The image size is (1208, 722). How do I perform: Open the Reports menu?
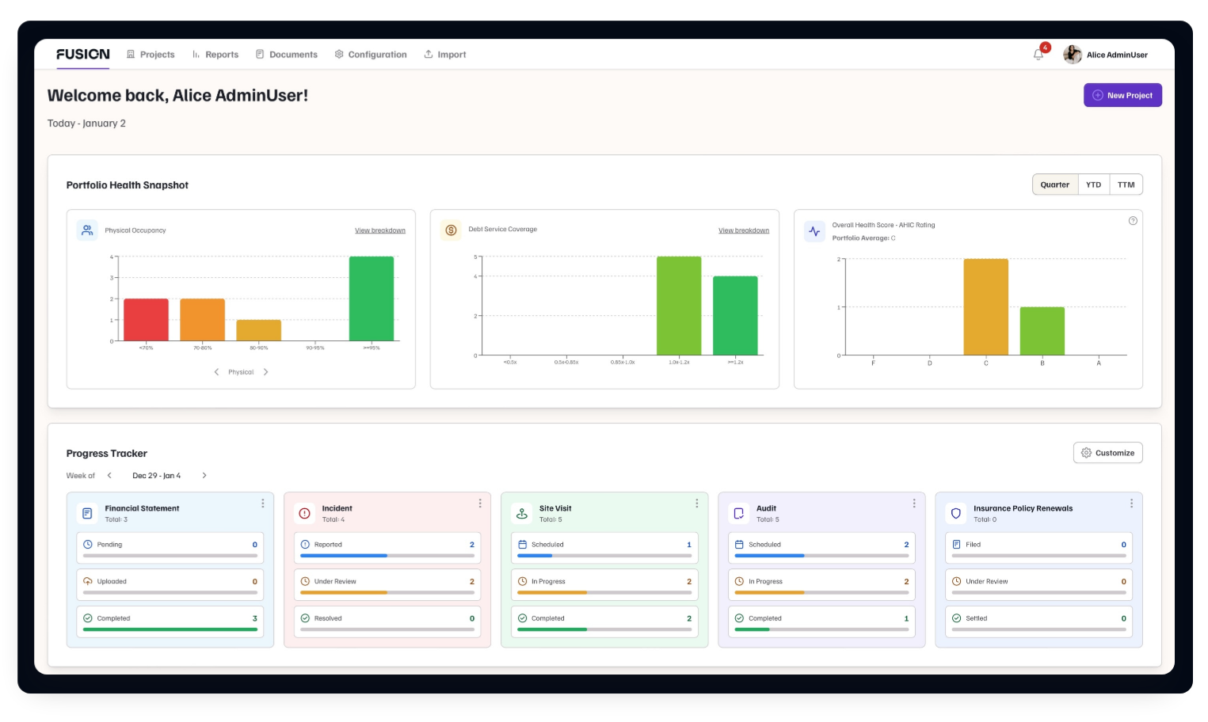pyautogui.click(x=215, y=55)
